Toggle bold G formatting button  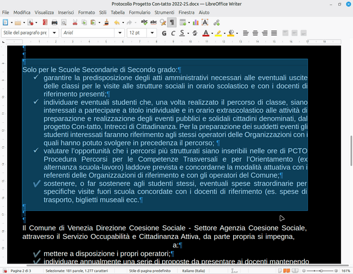(164, 33)
